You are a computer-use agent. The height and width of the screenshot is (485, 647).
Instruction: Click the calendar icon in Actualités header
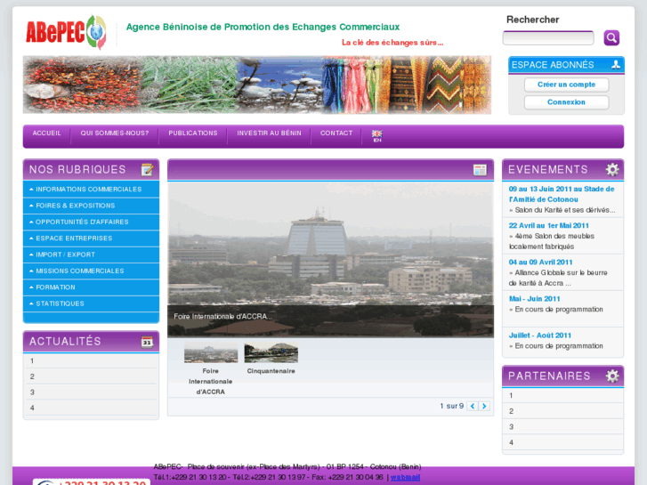(148, 342)
